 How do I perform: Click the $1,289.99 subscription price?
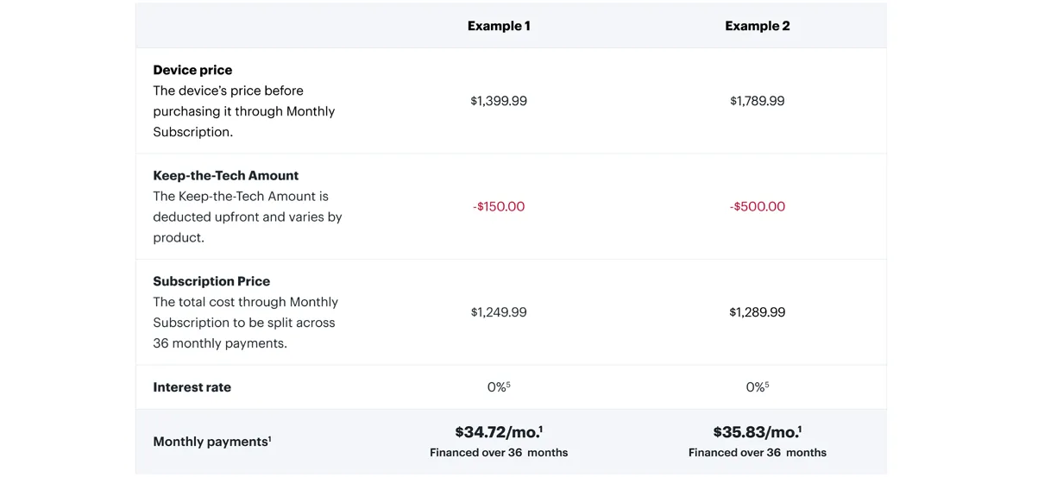(758, 312)
